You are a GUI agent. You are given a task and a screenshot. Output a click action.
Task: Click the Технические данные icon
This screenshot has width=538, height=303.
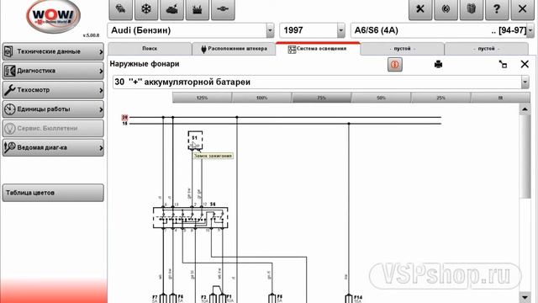8,51
